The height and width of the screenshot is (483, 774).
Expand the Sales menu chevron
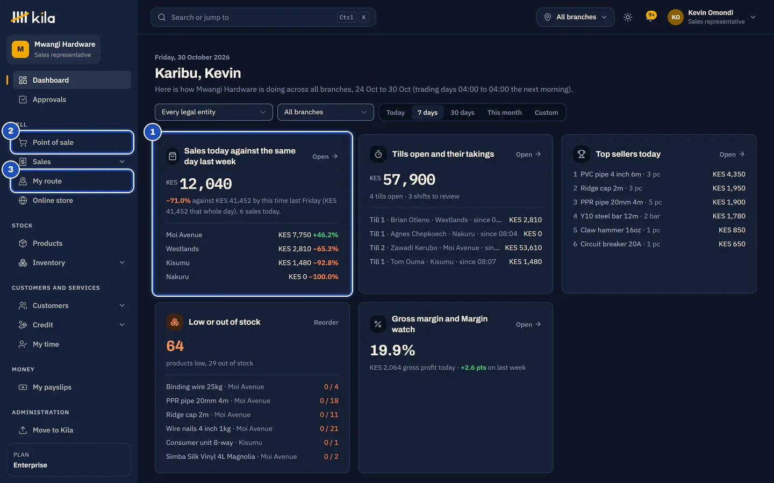click(x=122, y=162)
